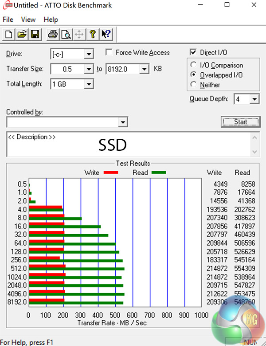Click write value 214872 in the 1024.0 row
This screenshot has height=346, width=266.
tap(217, 277)
